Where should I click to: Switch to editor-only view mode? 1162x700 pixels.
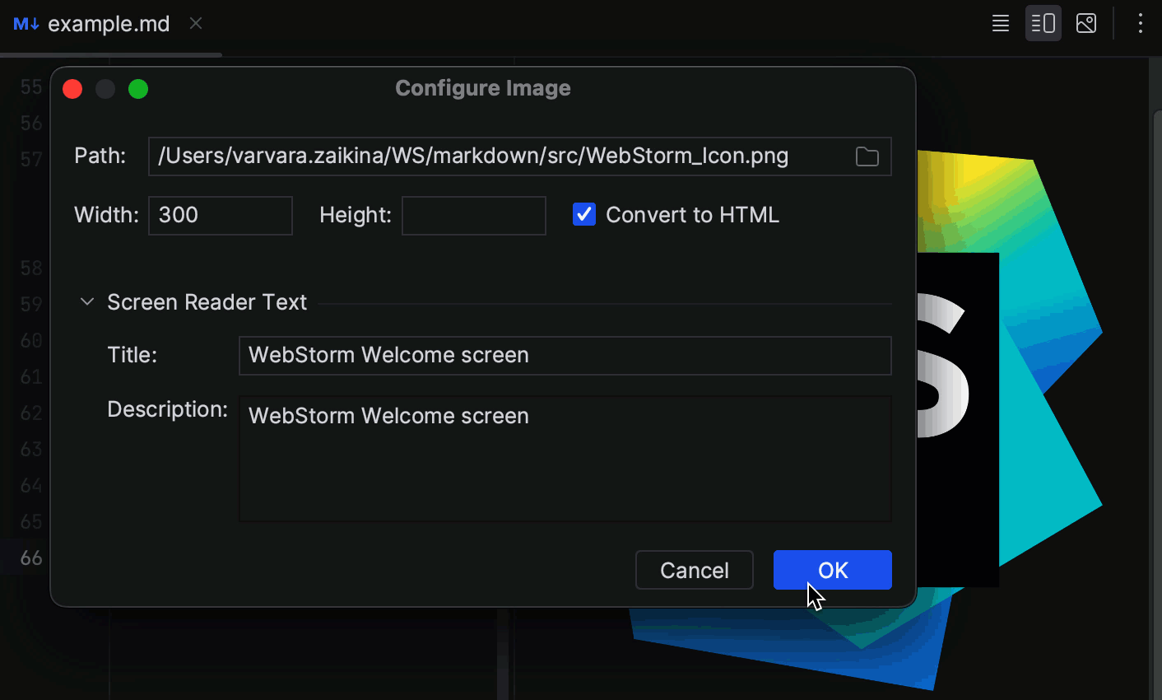pyautogui.click(x=1000, y=23)
